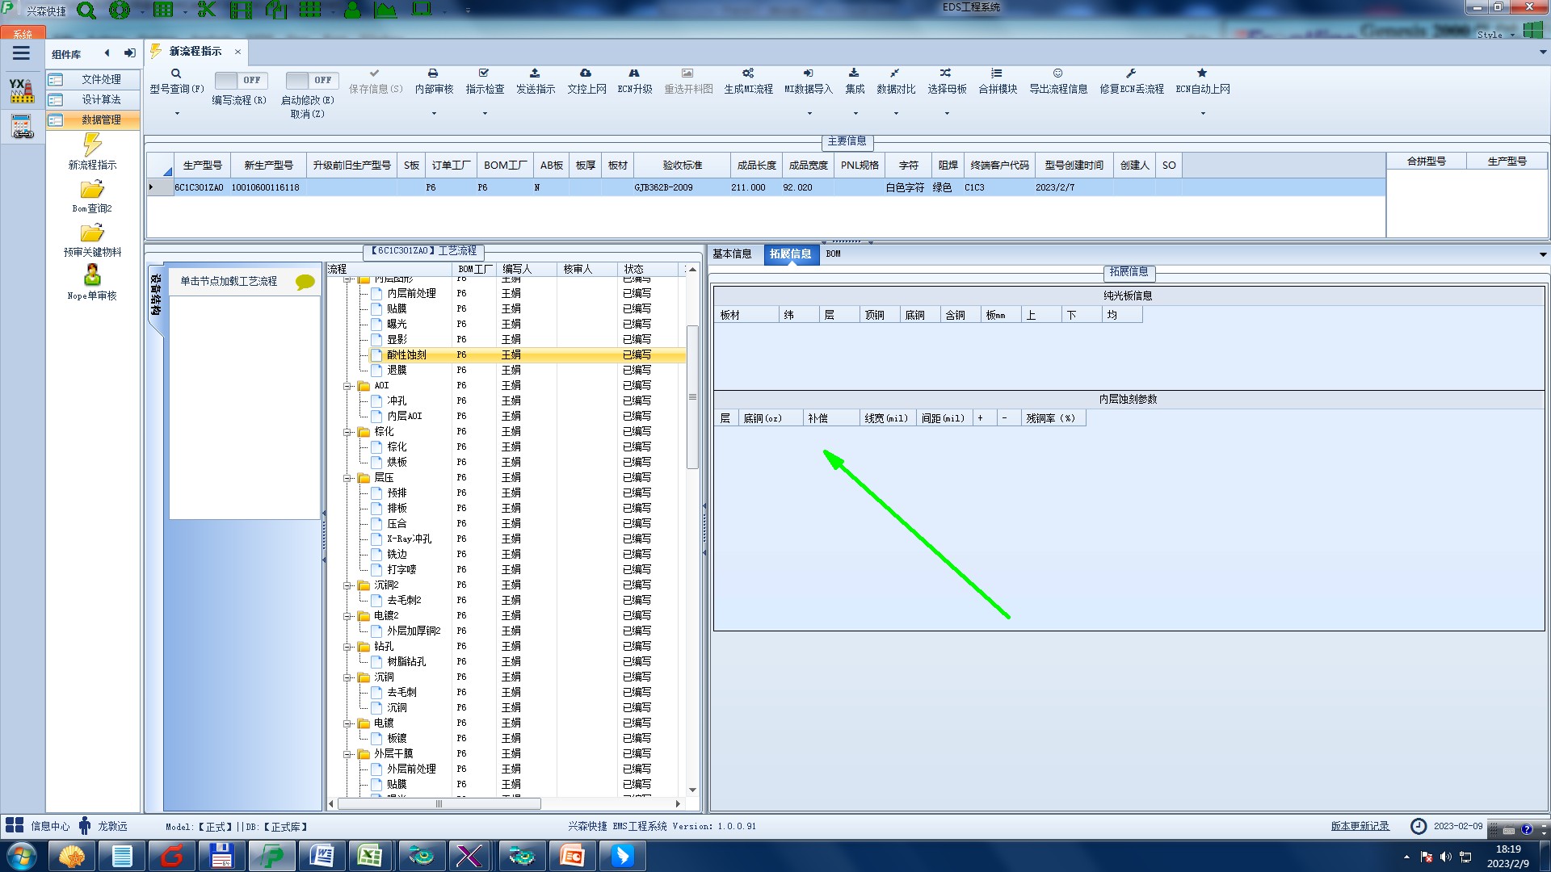Viewport: 1551px width, 872px height.
Task: Click 导出流程信息 smiley icon
Action: pyautogui.click(x=1057, y=73)
